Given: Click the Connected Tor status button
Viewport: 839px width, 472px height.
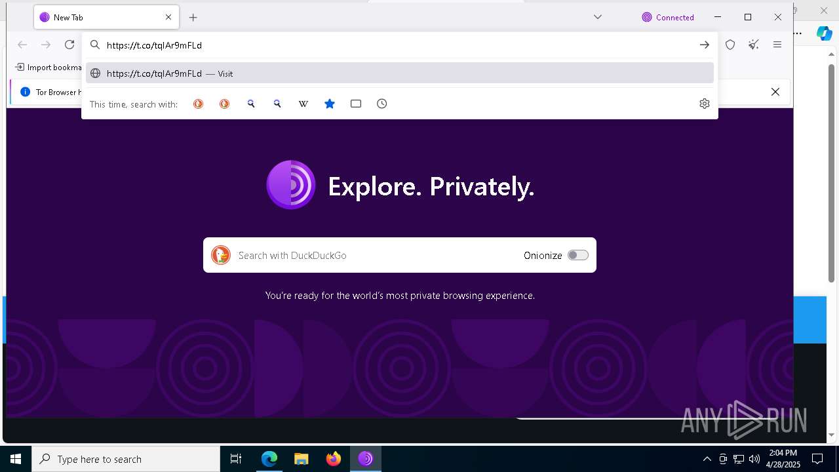Looking at the screenshot, I should (x=668, y=18).
